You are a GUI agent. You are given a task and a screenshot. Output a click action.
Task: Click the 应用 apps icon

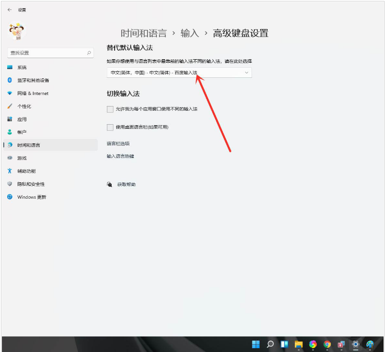(10, 119)
